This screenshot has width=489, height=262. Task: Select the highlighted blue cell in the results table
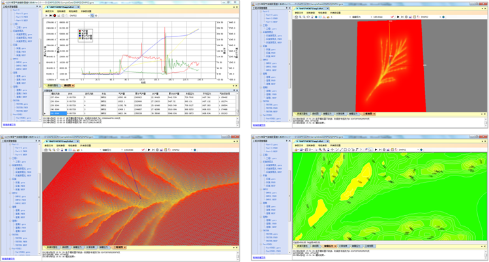[59, 113]
